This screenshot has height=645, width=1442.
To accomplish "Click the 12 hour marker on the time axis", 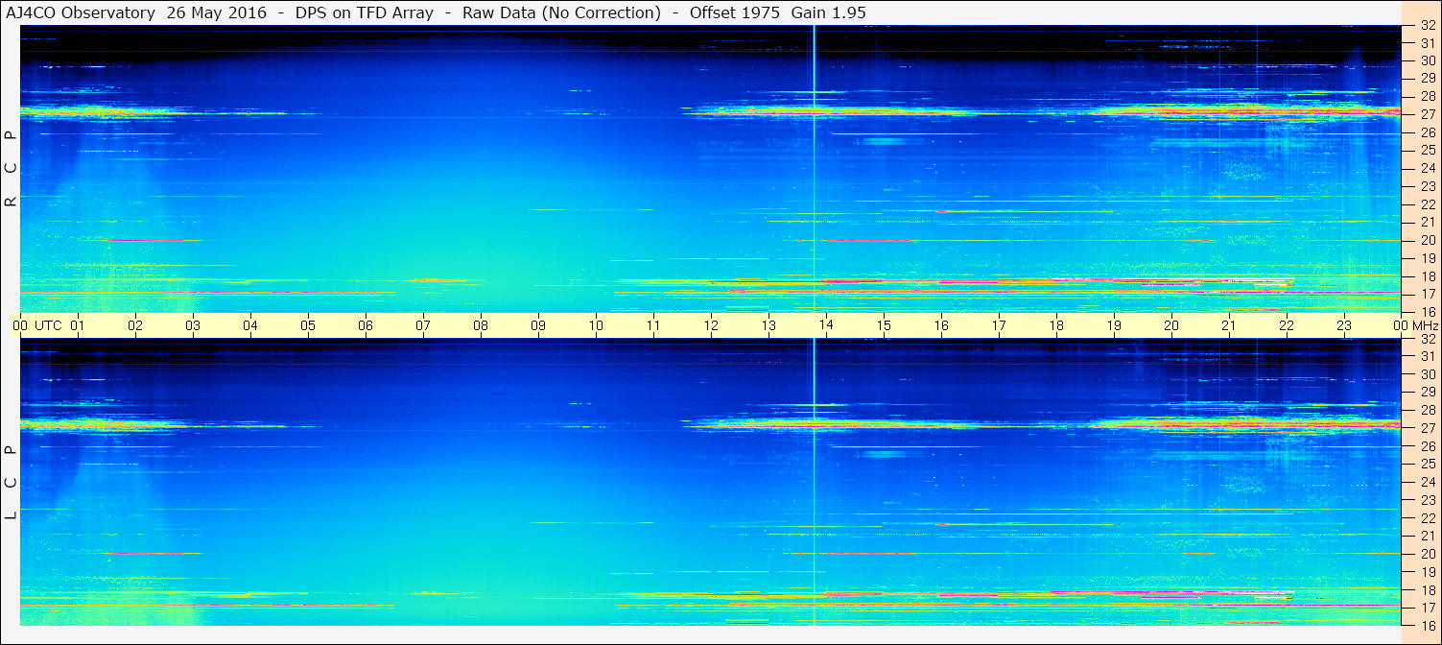I will pos(711,325).
